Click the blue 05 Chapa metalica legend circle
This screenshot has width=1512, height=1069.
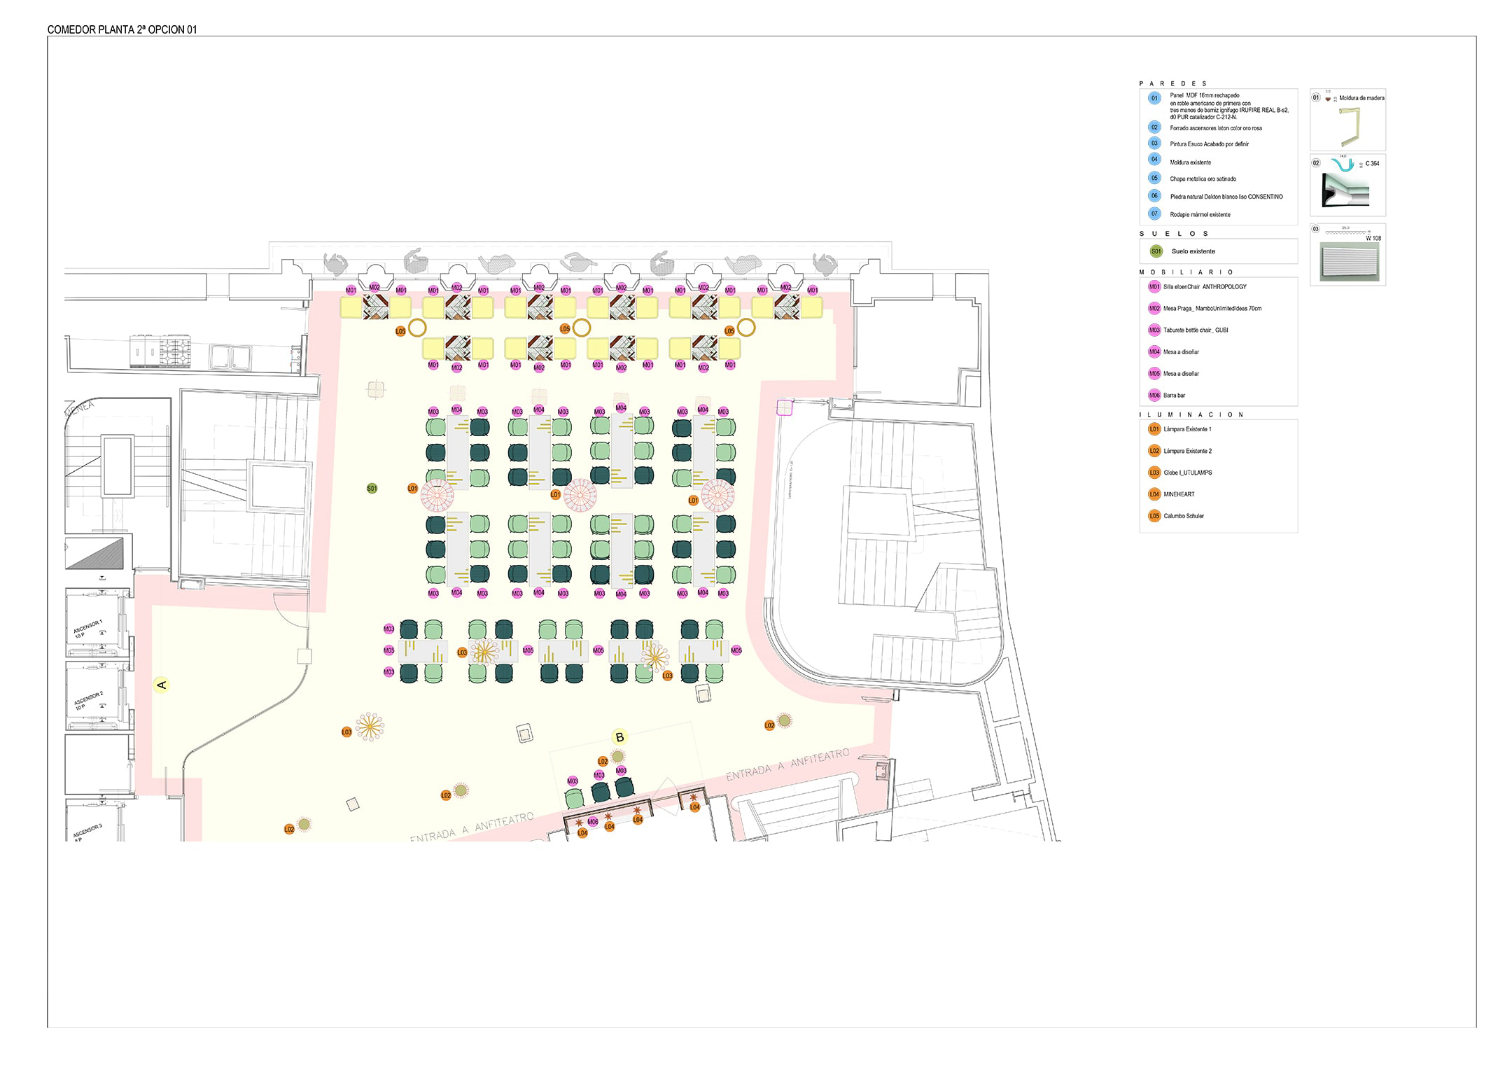(x=1154, y=178)
